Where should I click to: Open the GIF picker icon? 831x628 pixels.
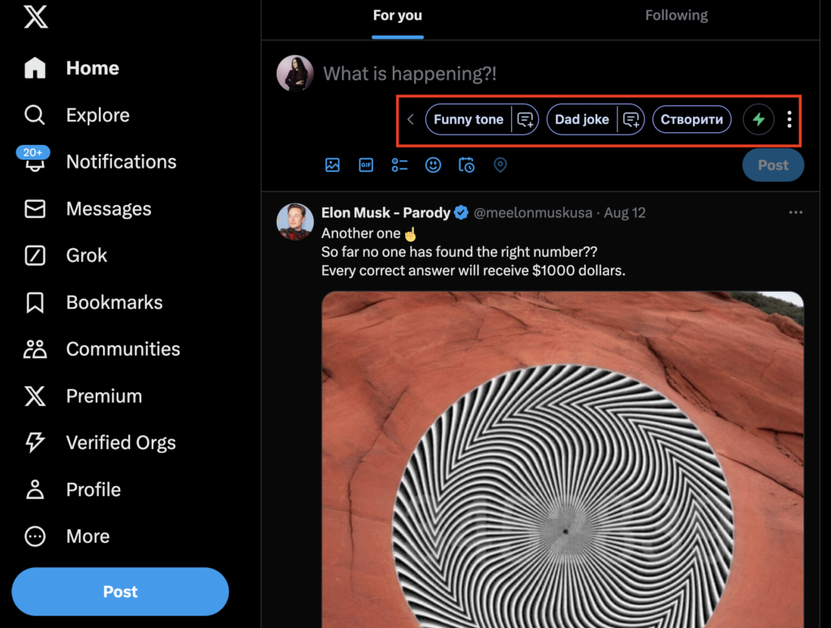point(366,165)
